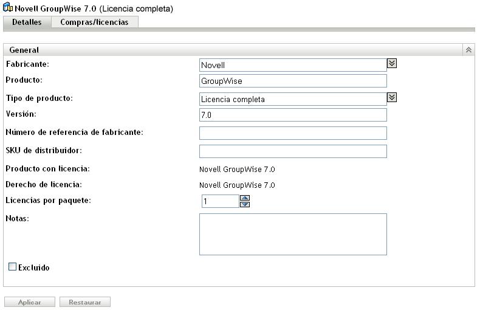Open the Tipo de producto dropdown arrow
480x310 pixels.
pos(392,97)
